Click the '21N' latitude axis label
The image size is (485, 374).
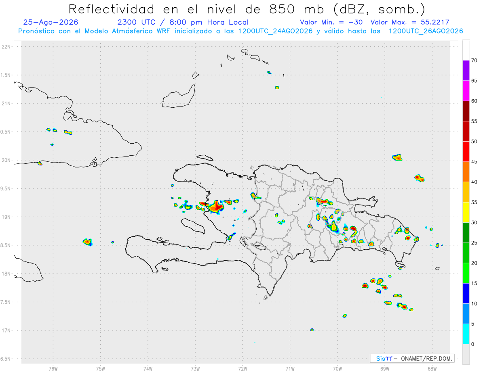tap(7, 104)
